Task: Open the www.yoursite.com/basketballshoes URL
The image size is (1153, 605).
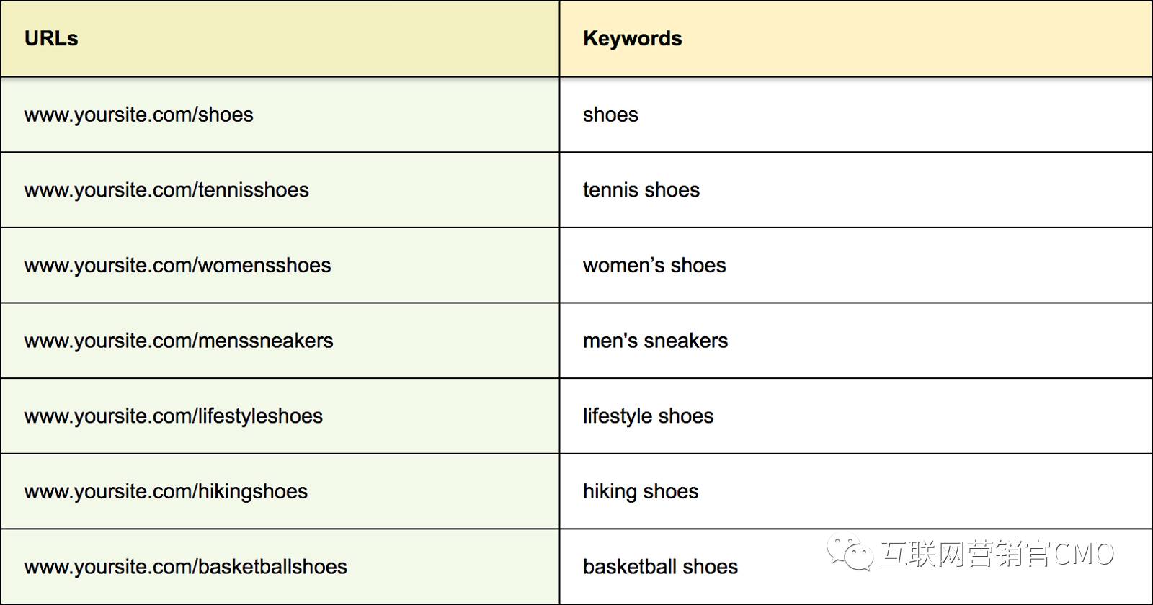Action: pyautogui.click(x=186, y=567)
